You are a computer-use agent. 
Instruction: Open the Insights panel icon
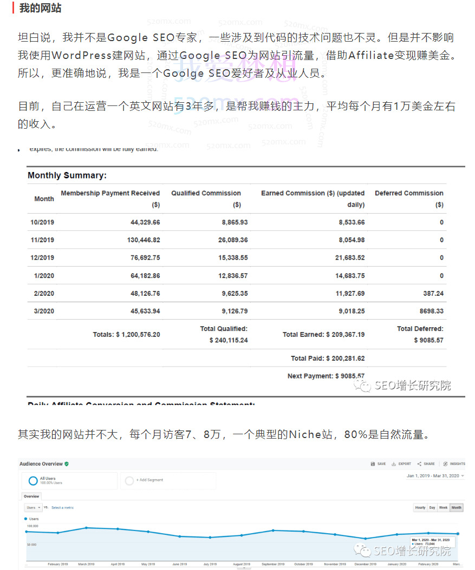coord(445,464)
